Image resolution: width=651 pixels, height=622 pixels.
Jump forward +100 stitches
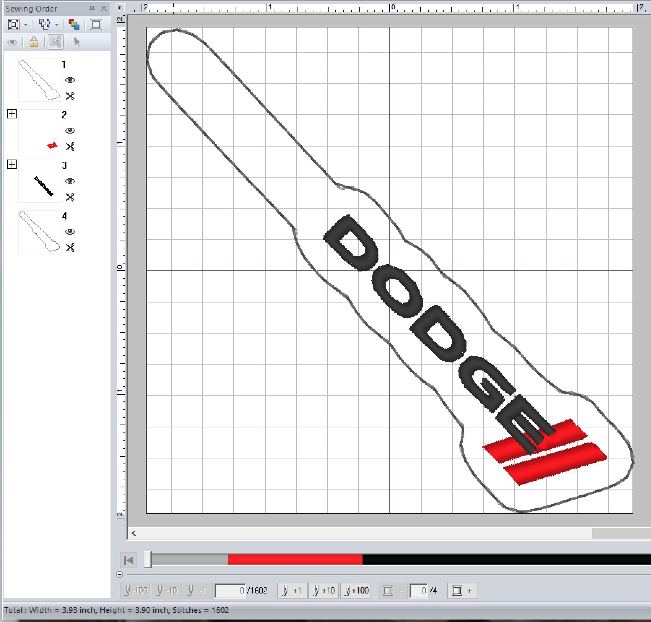tap(356, 591)
